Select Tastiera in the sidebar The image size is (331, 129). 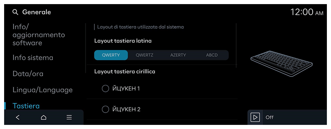[26, 106]
